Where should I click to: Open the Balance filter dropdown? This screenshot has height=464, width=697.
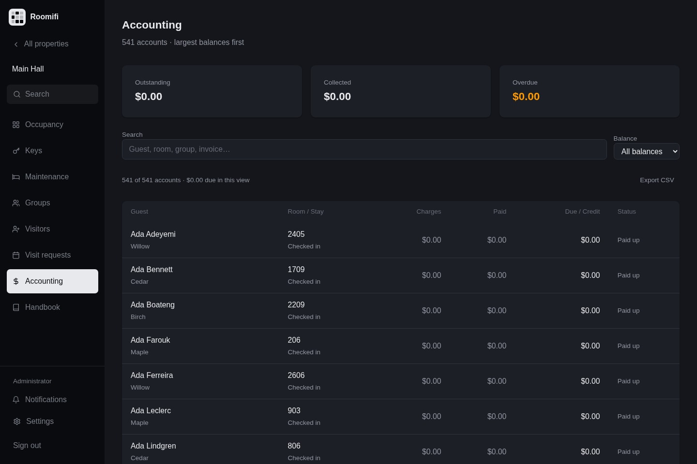pyautogui.click(x=646, y=151)
